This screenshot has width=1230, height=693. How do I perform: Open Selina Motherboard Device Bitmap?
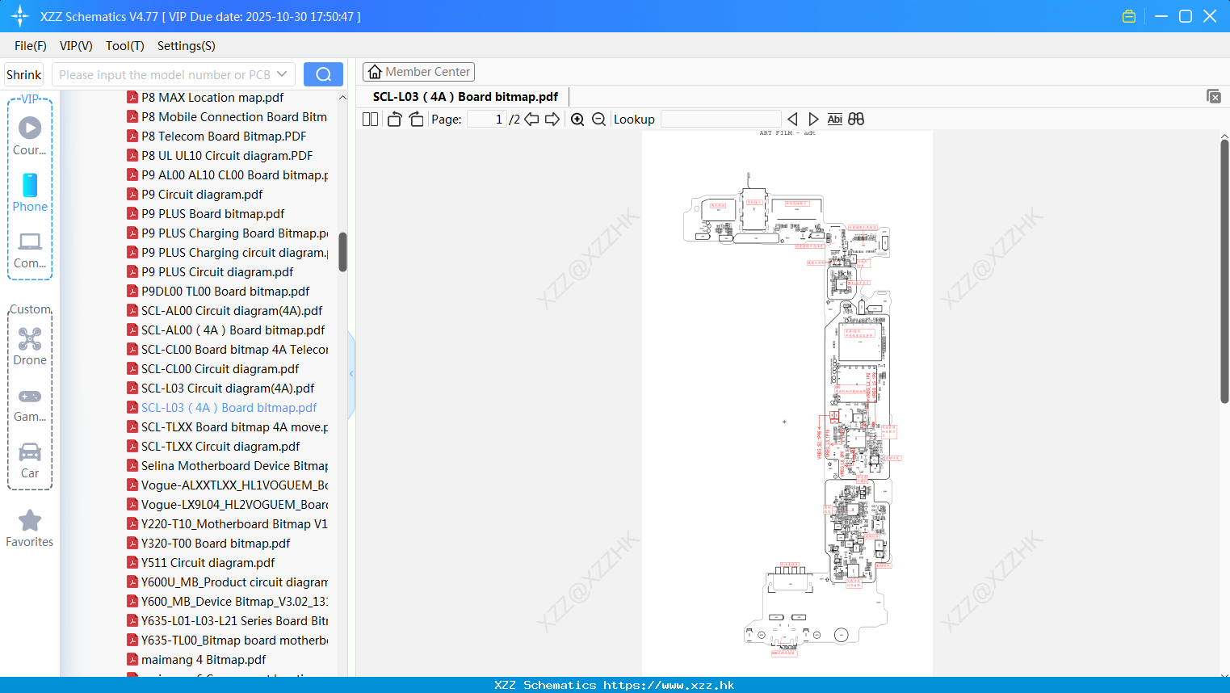(x=234, y=465)
